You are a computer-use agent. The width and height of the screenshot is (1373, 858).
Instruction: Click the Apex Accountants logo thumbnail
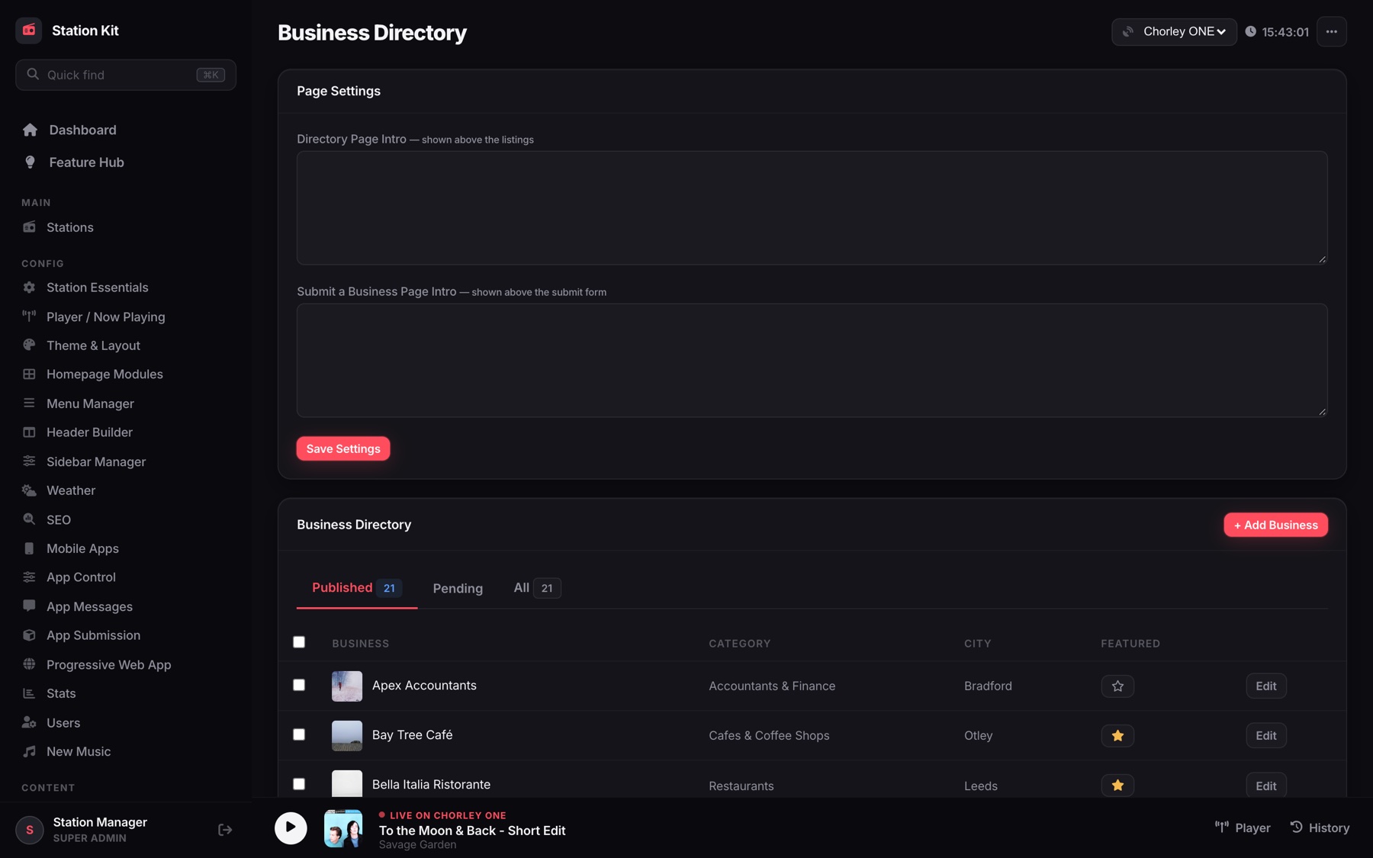tap(347, 686)
